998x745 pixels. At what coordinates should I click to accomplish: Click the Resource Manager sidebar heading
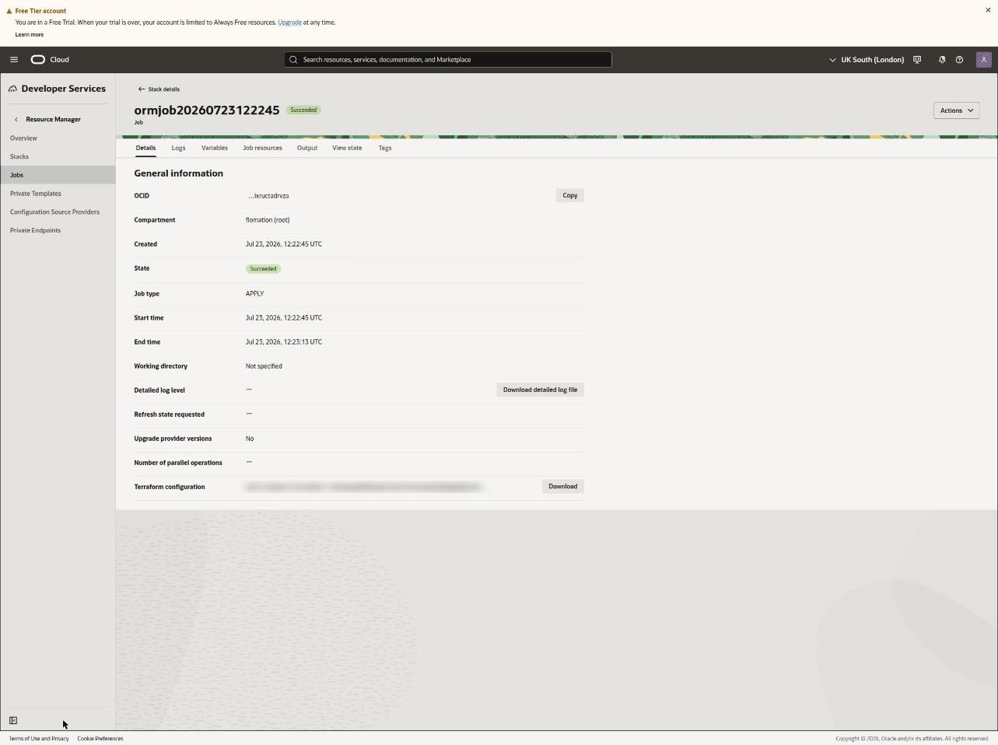[x=53, y=120]
